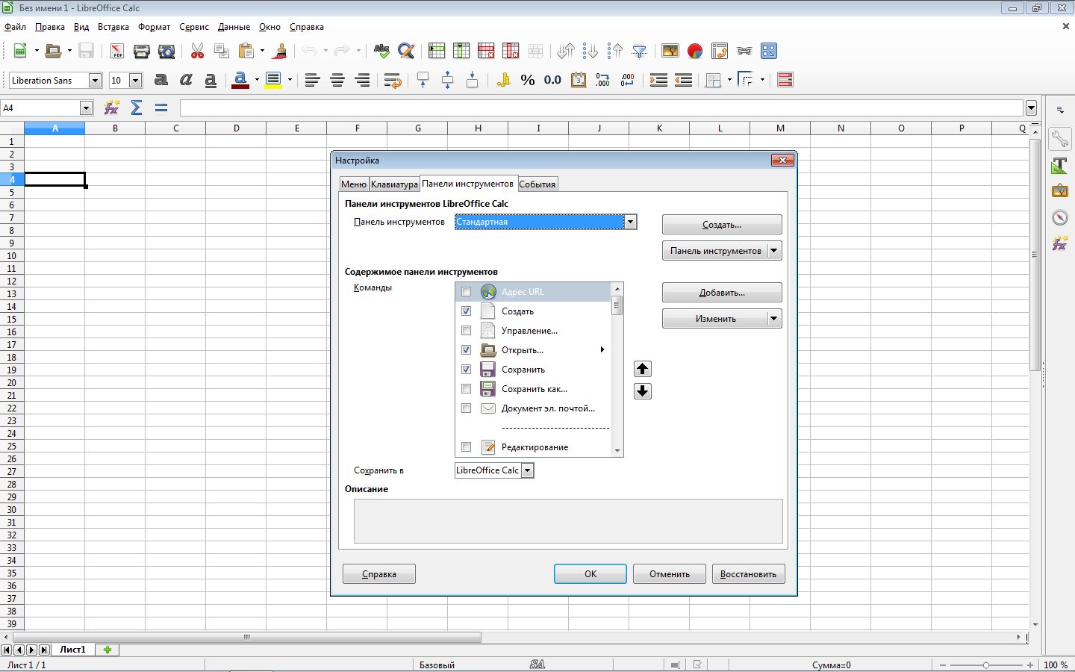Insert an image via toolbar icon
Screen dimensions: 1075x672
(x=670, y=51)
